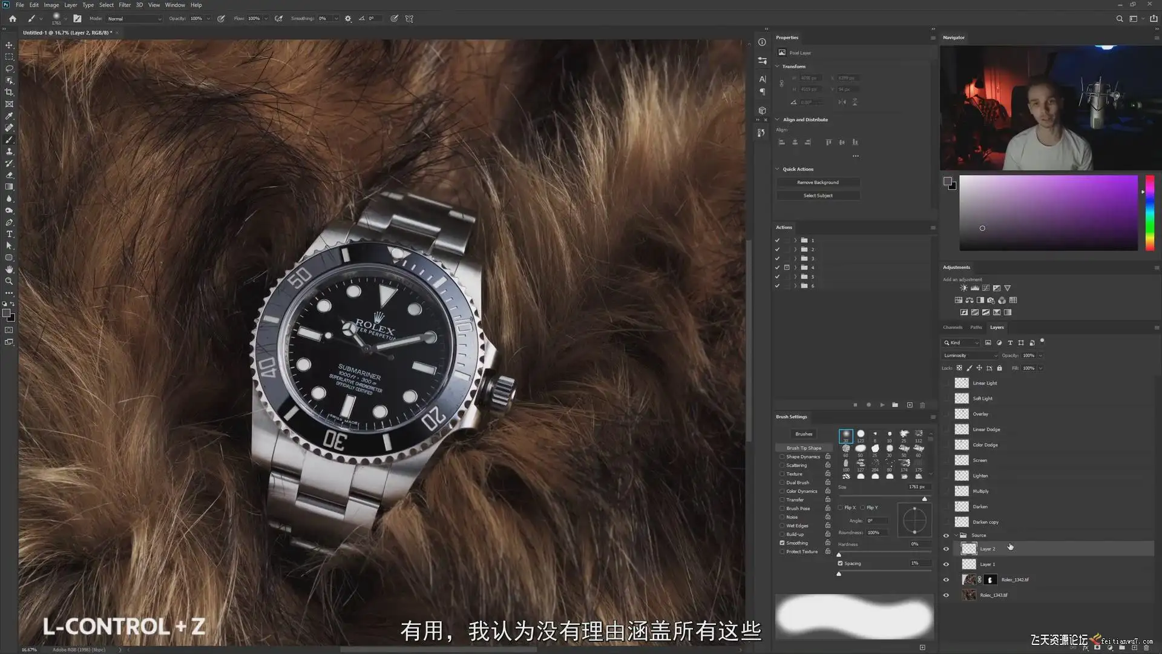The height and width of the screenshot is (654, 1162).
Task: Select the Type tool
Action: coord(9,234)
